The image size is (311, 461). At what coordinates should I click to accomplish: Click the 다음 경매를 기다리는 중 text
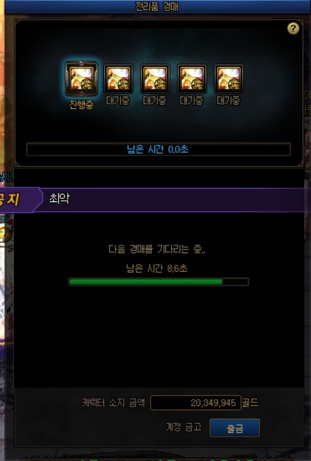pos(157,249)
